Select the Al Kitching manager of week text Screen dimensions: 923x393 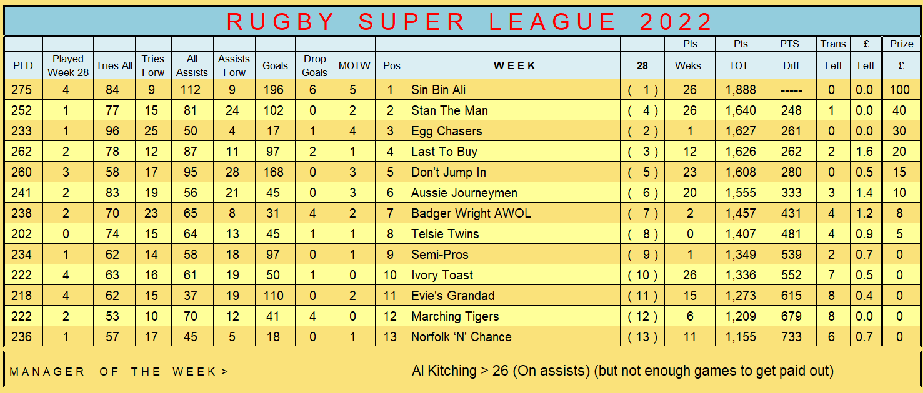(622, 371)
